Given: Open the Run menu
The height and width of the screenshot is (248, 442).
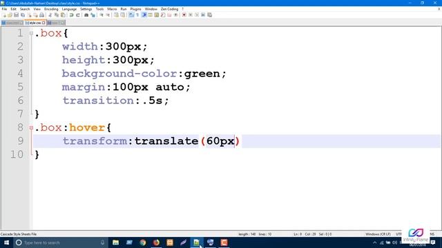Looking at the screenshot, I should point(124,9).
